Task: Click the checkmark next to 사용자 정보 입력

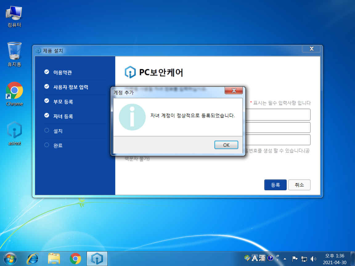Action: coord(47,87)
